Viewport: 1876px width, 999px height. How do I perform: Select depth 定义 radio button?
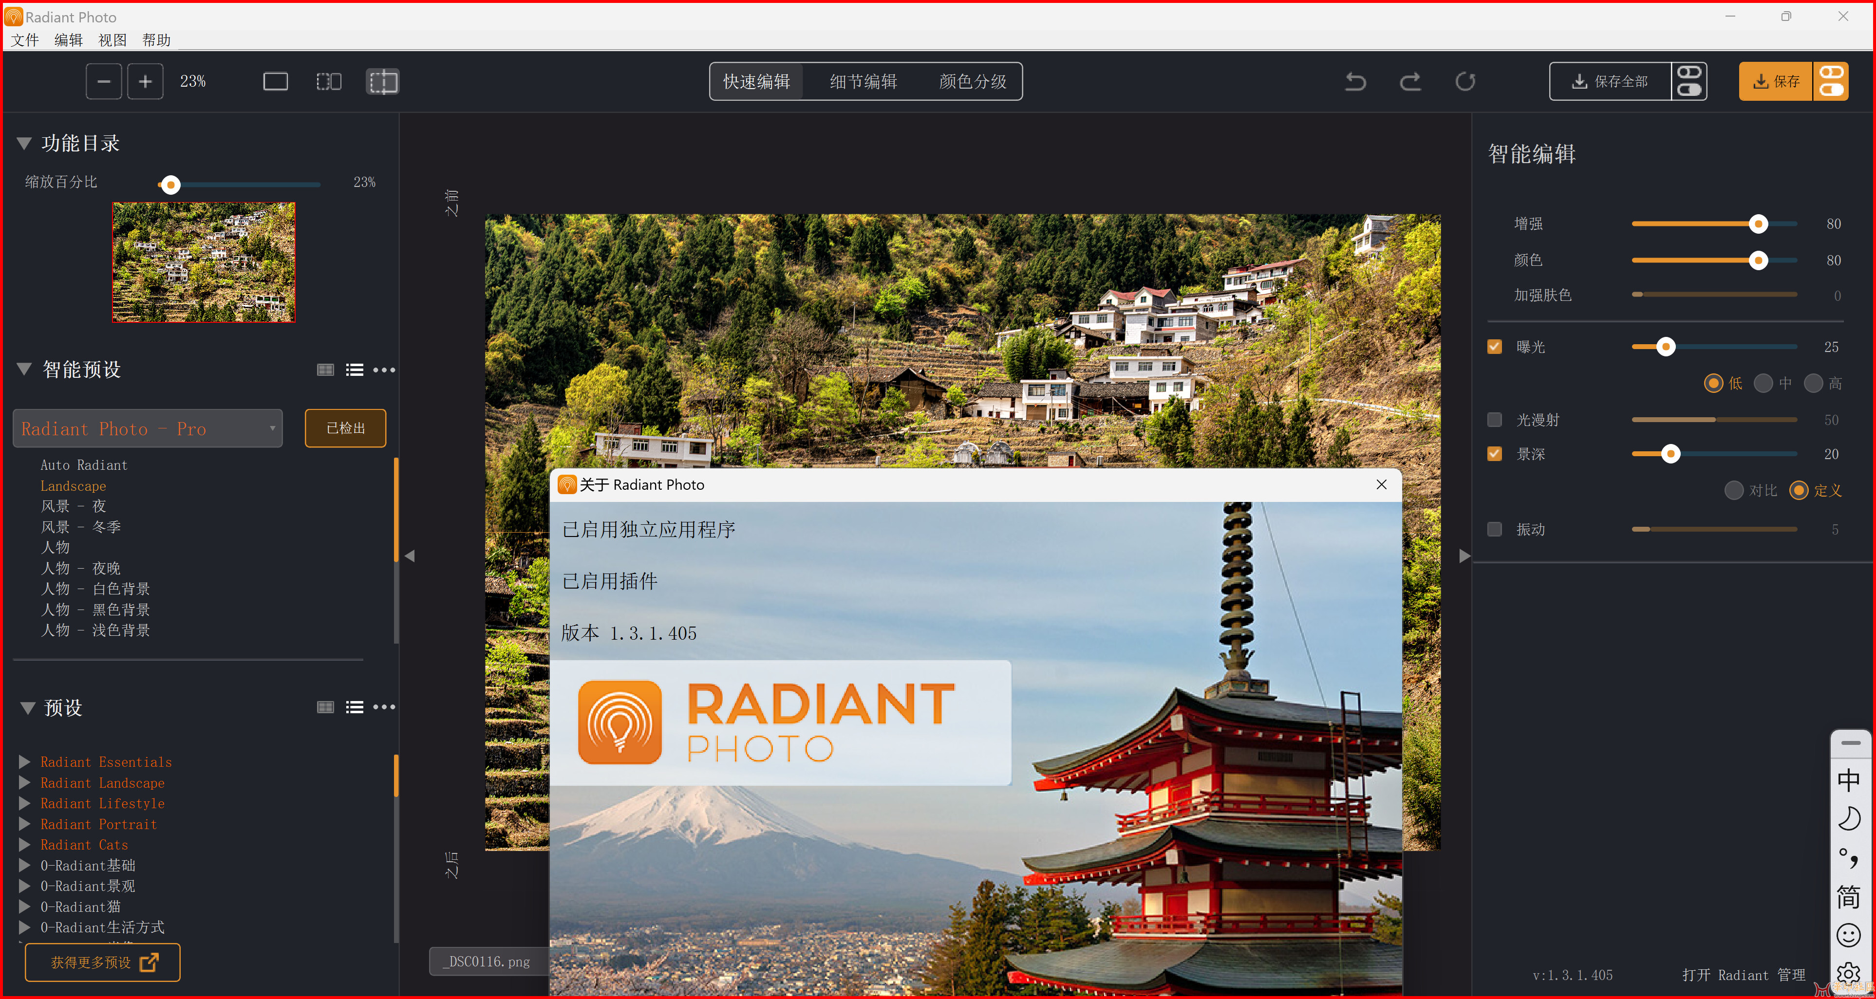coord(1799,490)
